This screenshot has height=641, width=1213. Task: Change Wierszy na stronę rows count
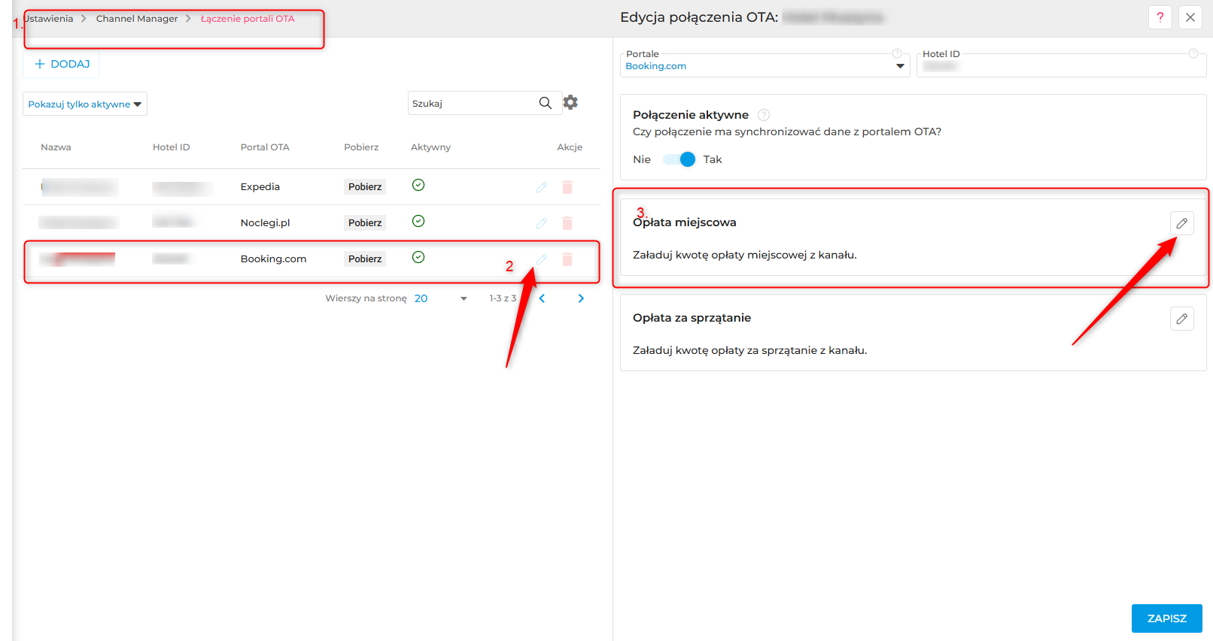tap(441, 298)
